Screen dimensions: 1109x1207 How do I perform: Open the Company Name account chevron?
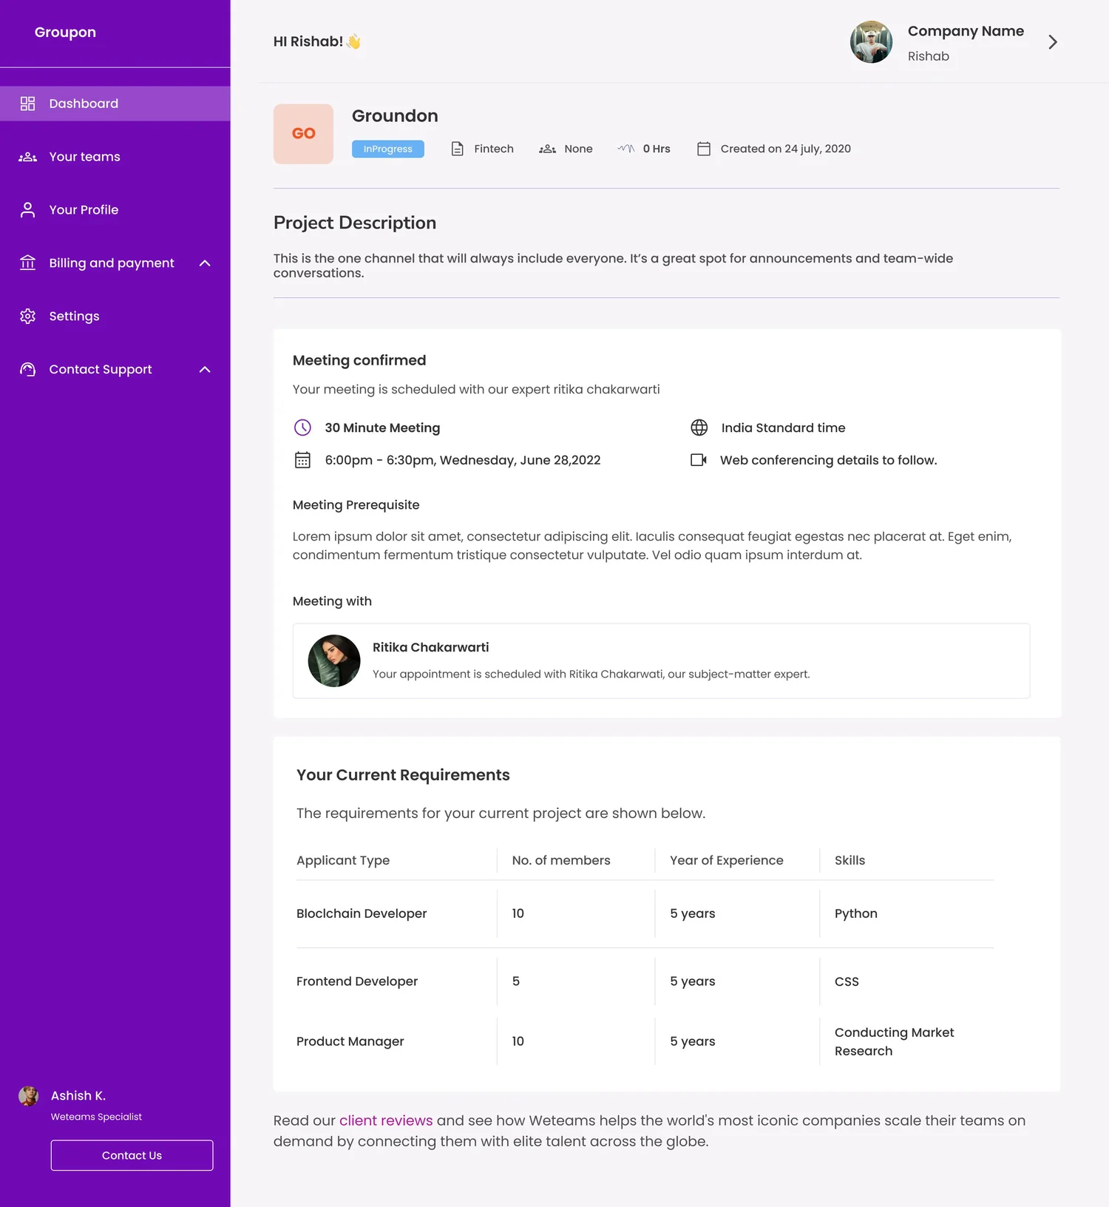pyautogui.click(x=1053, y=42)
